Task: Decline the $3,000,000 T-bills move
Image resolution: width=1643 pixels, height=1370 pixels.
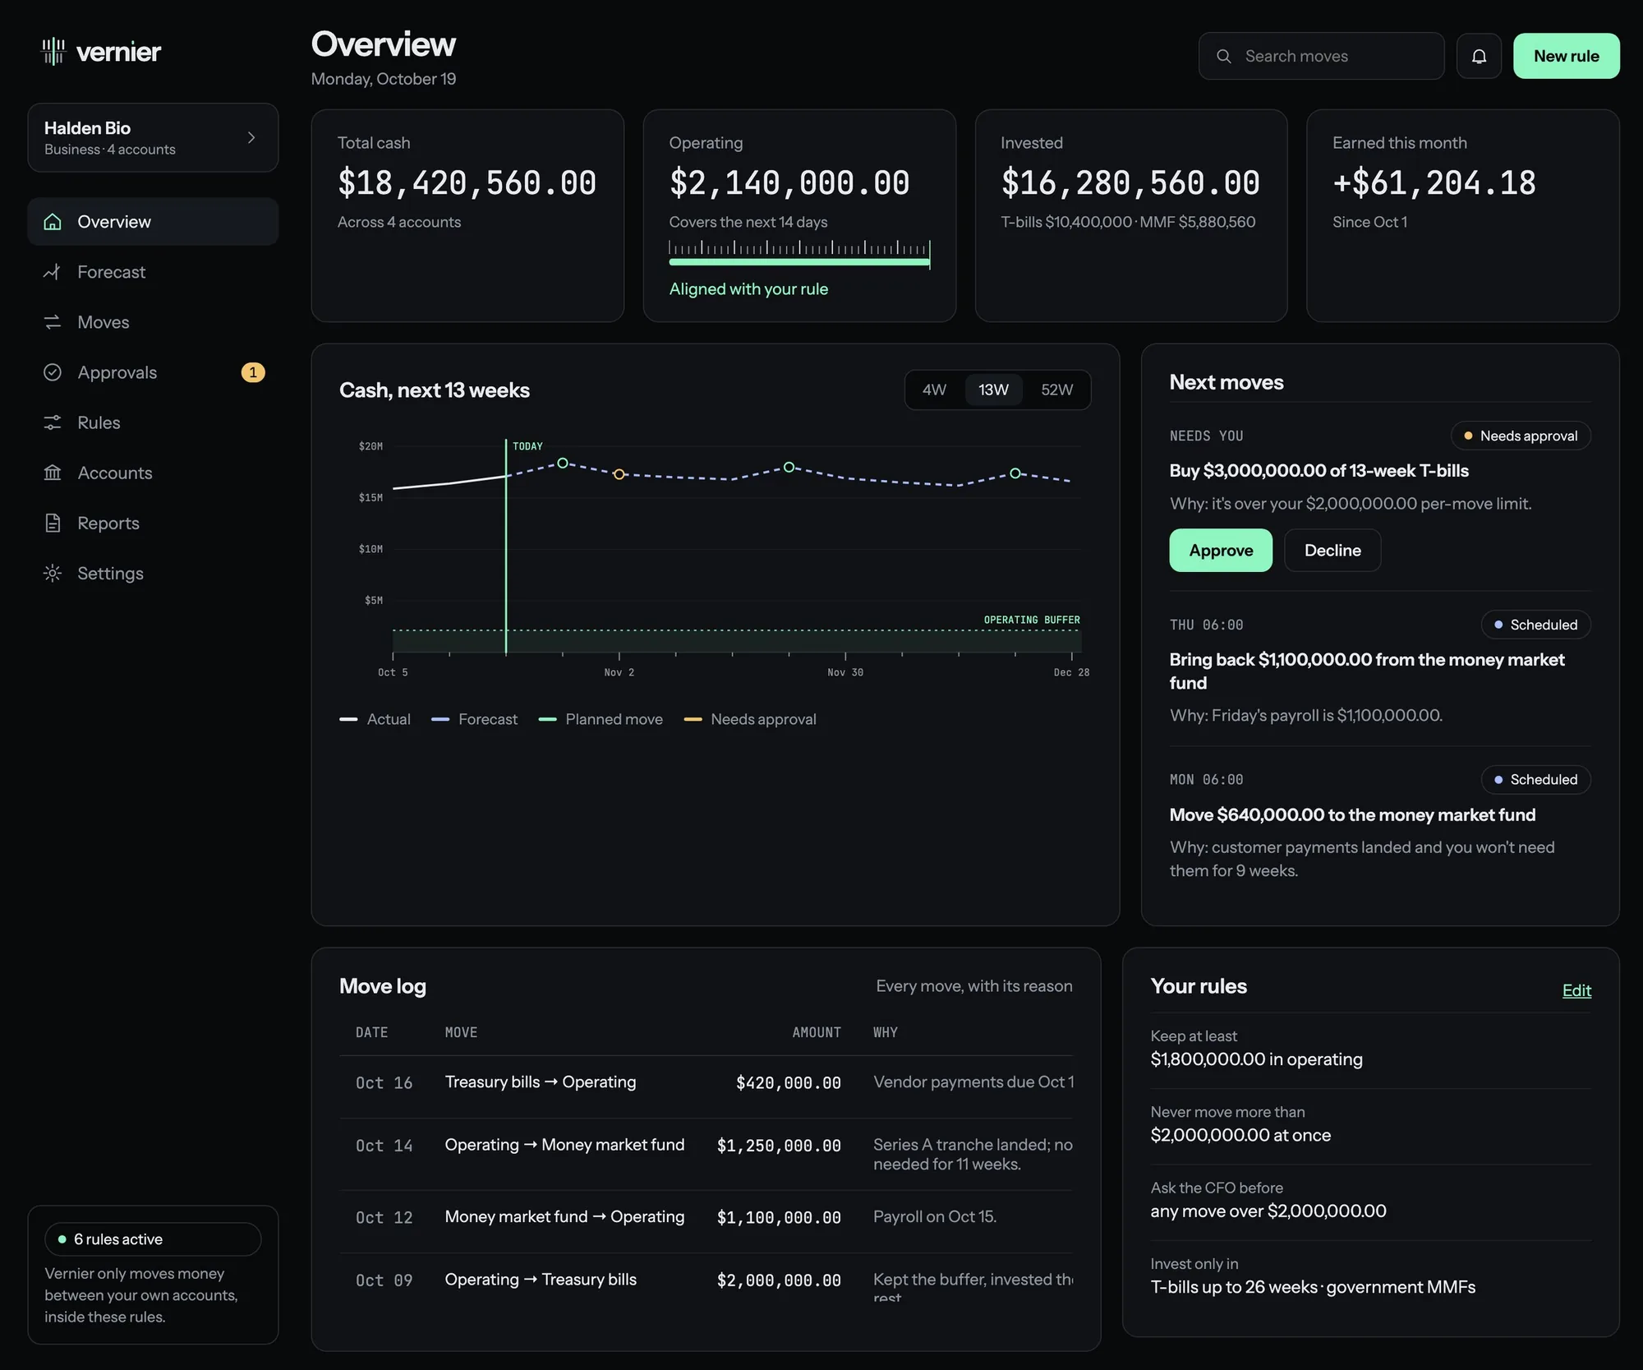Action: pos(1332,551)
